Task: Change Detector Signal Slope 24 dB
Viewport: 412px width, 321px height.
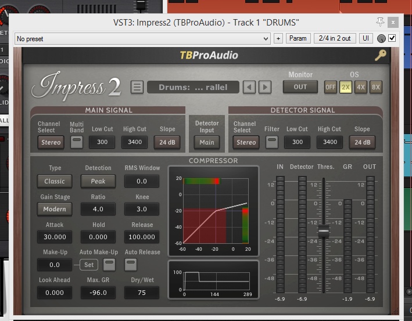Action: click(x=363, y=142)
